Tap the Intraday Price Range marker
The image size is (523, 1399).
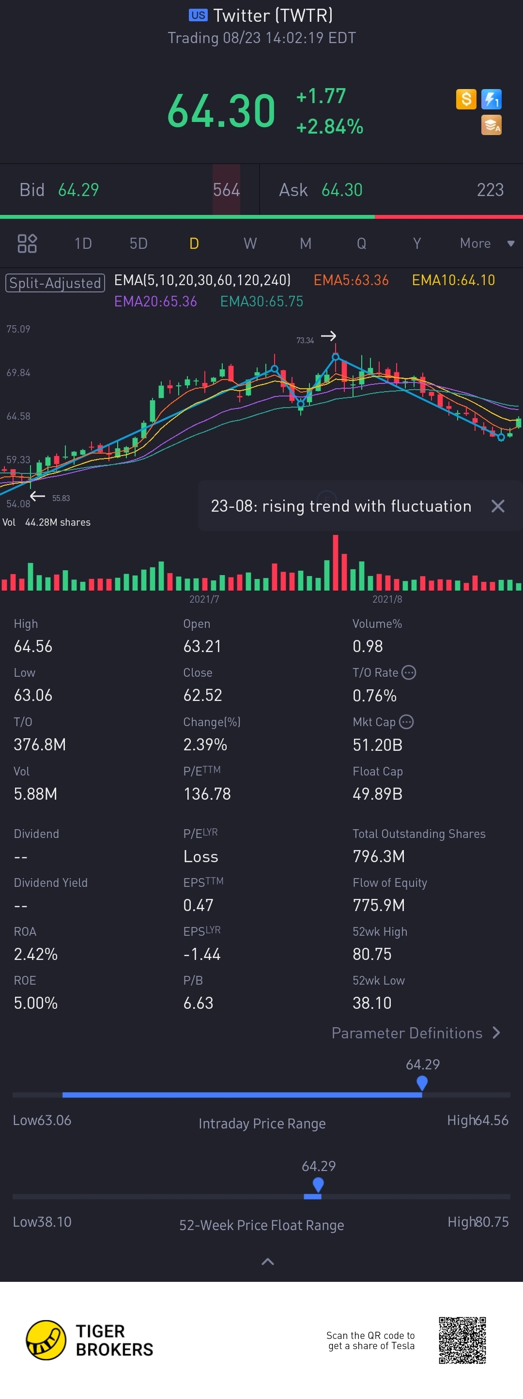[422, 1083]
